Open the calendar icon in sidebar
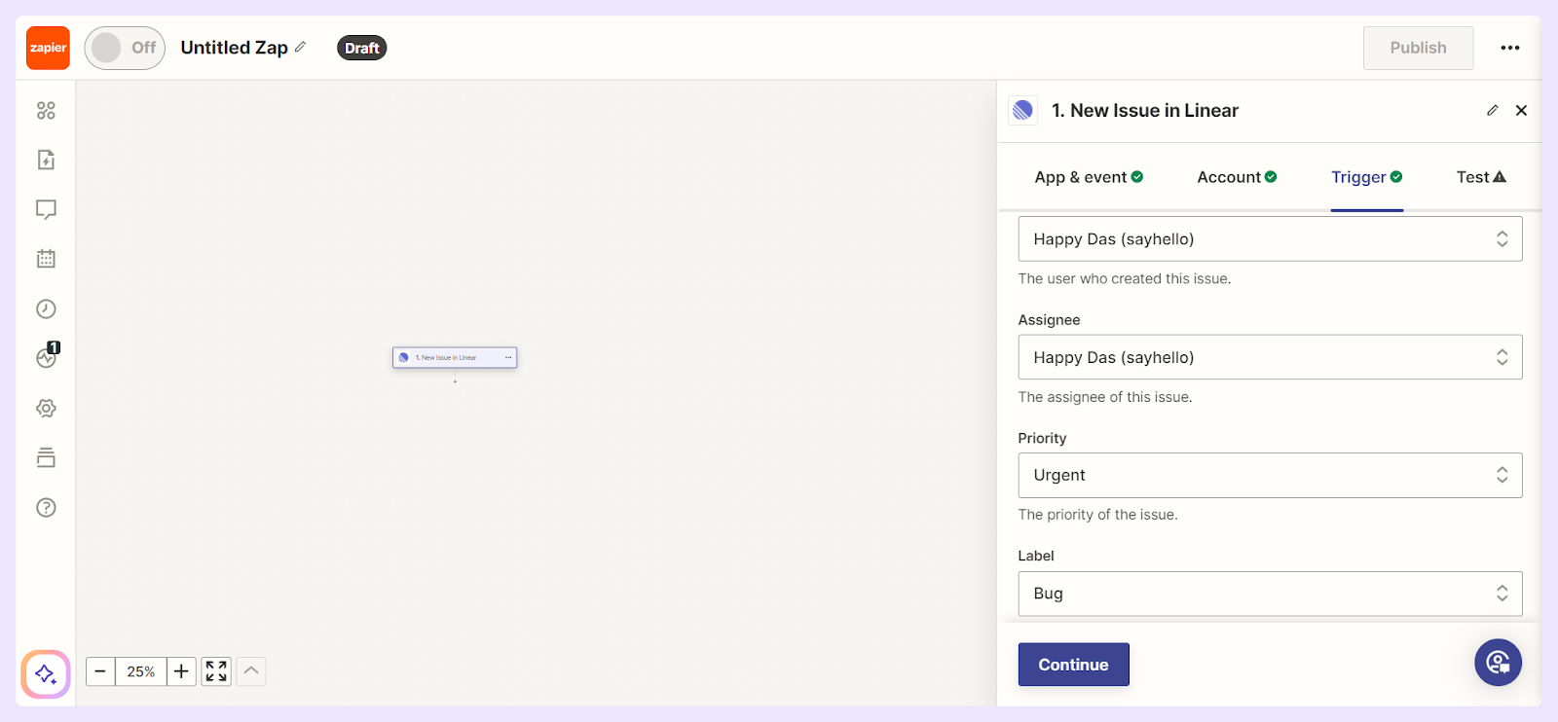 coord(46,259)
